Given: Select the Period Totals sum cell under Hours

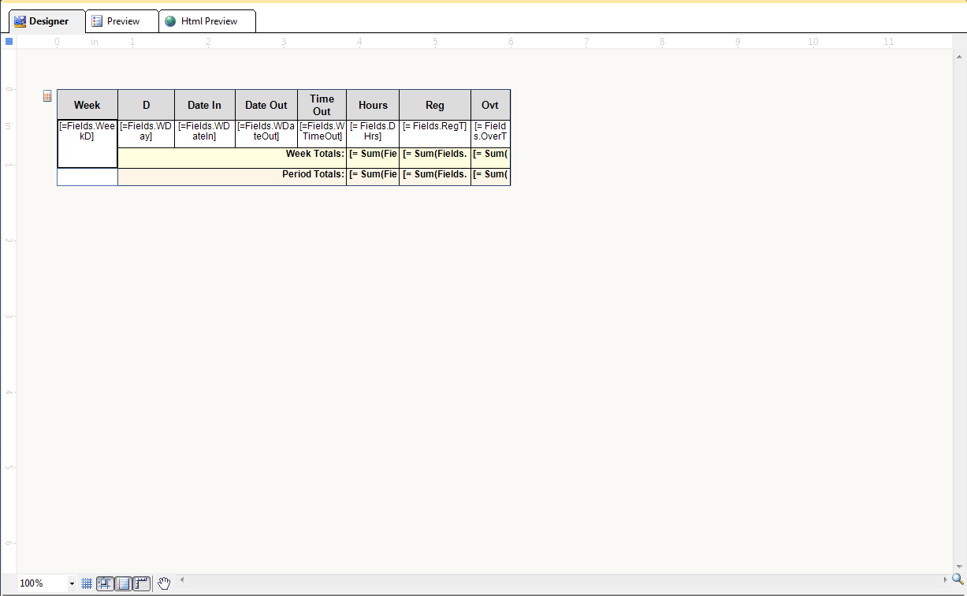Looking at the screenshot, I should (373, 177).
